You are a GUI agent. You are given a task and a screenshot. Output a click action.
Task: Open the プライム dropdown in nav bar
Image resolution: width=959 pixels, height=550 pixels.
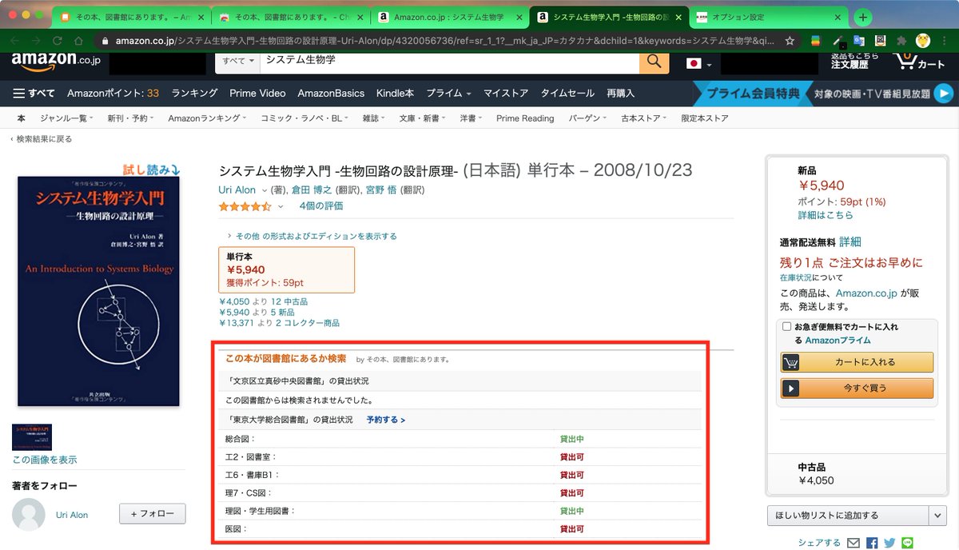(448, 94)
